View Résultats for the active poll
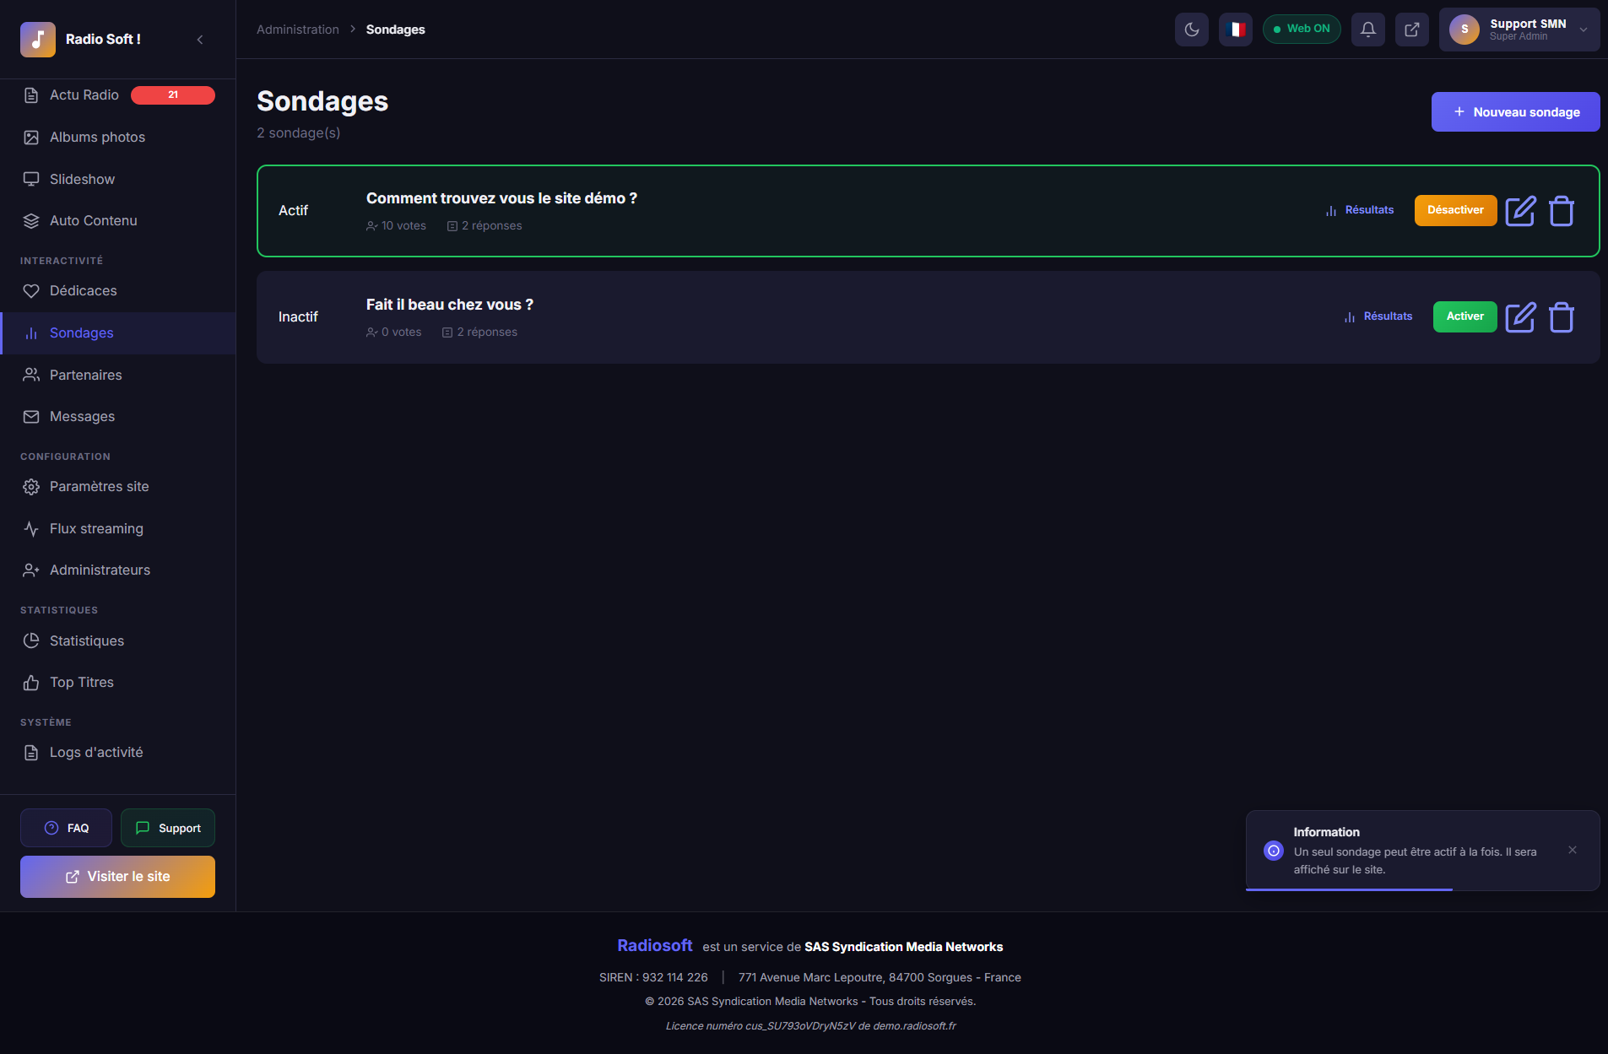The image size is (1608, 1054). point(1360,210)
